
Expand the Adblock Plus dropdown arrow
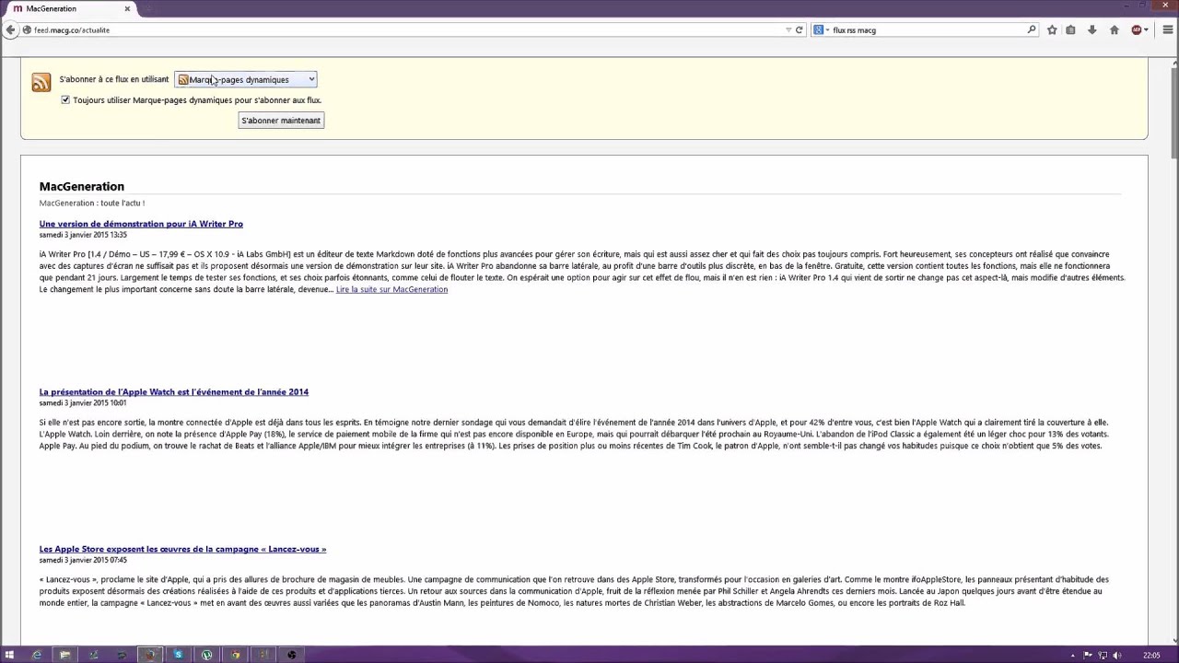click(1148, 29)
